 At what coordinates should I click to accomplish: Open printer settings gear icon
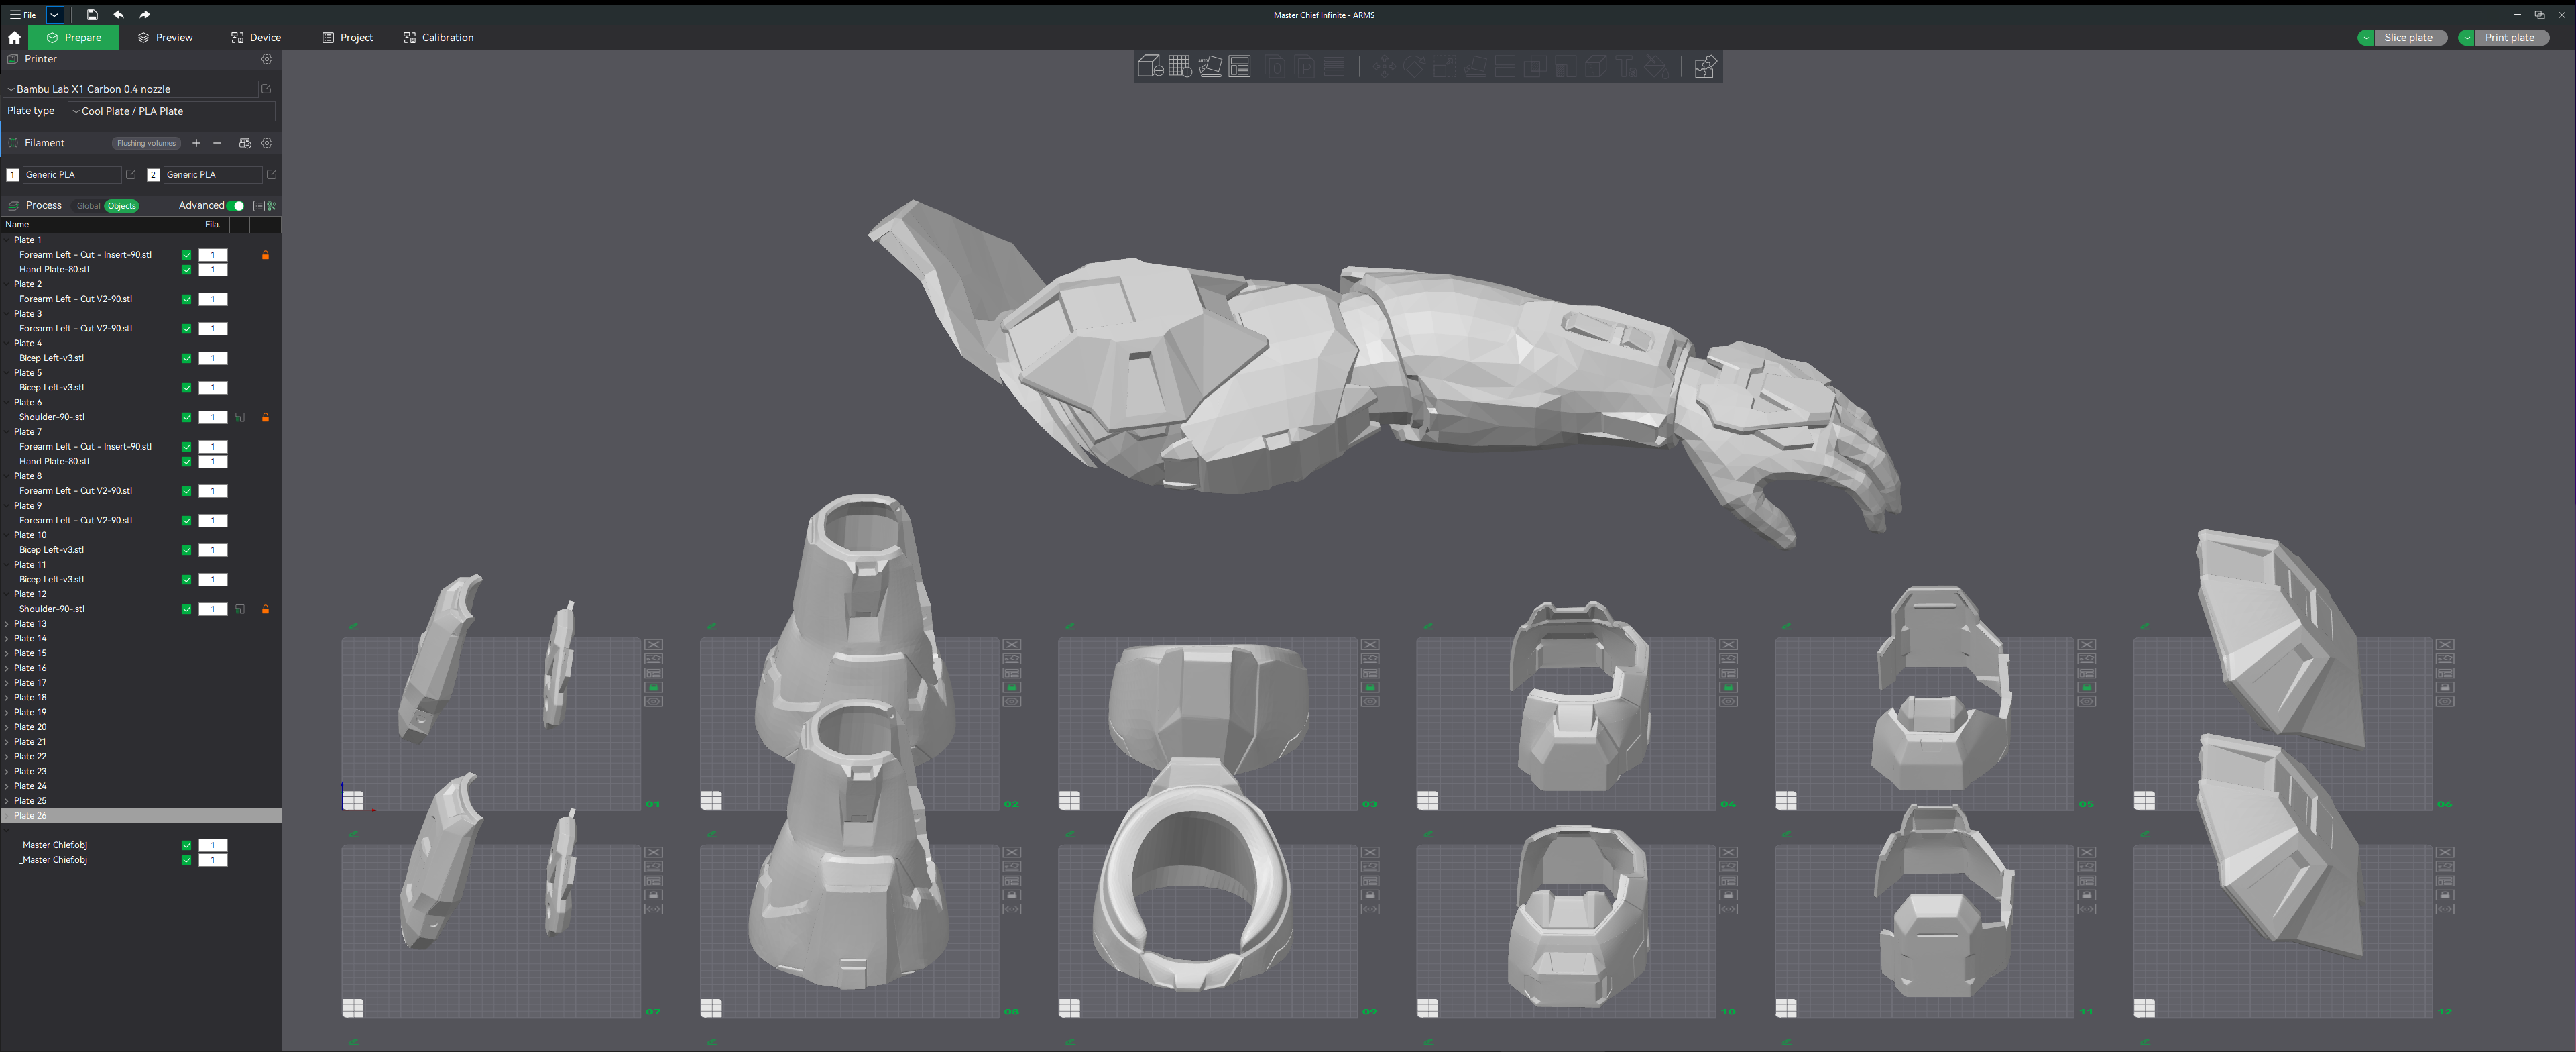point(267,59)
